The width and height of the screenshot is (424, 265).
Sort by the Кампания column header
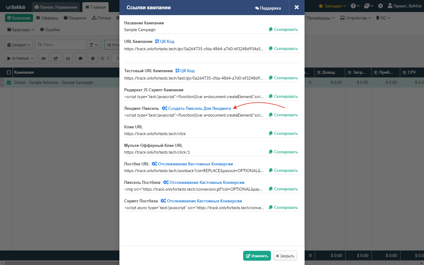click(24, 72)
